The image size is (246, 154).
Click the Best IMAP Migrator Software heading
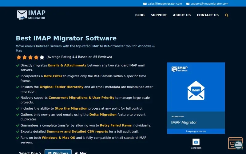point(66,38)
